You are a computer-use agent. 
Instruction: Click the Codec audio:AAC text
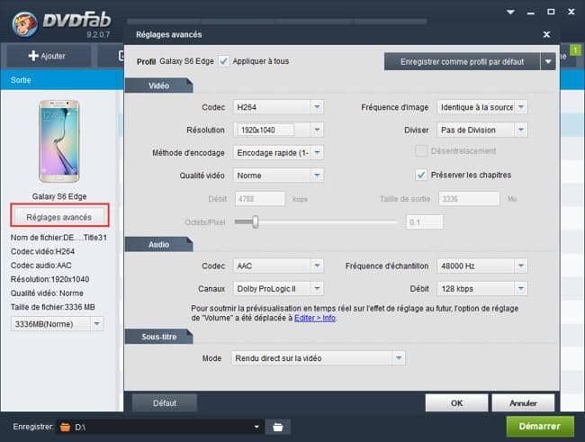(x=41, y=266)
